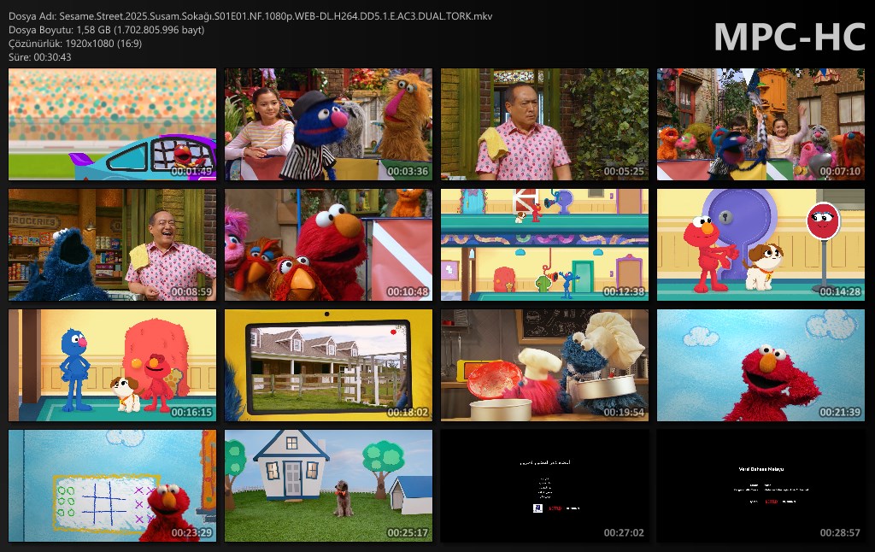The width and height of the screenshot is (875, 552).
Task: Click the pink-shirt man frame at 00:05:25
Action: [x=544, y=125]
